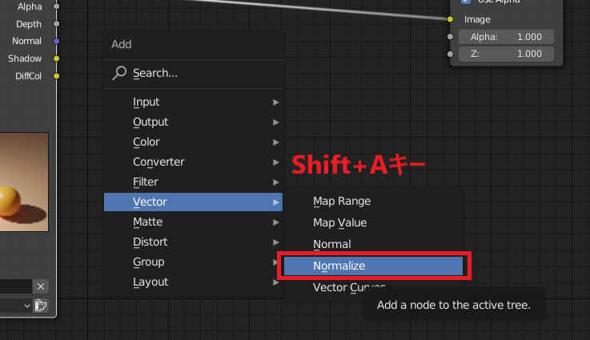Open the Vector submenu
590x340 pixels.
point(193,202)
